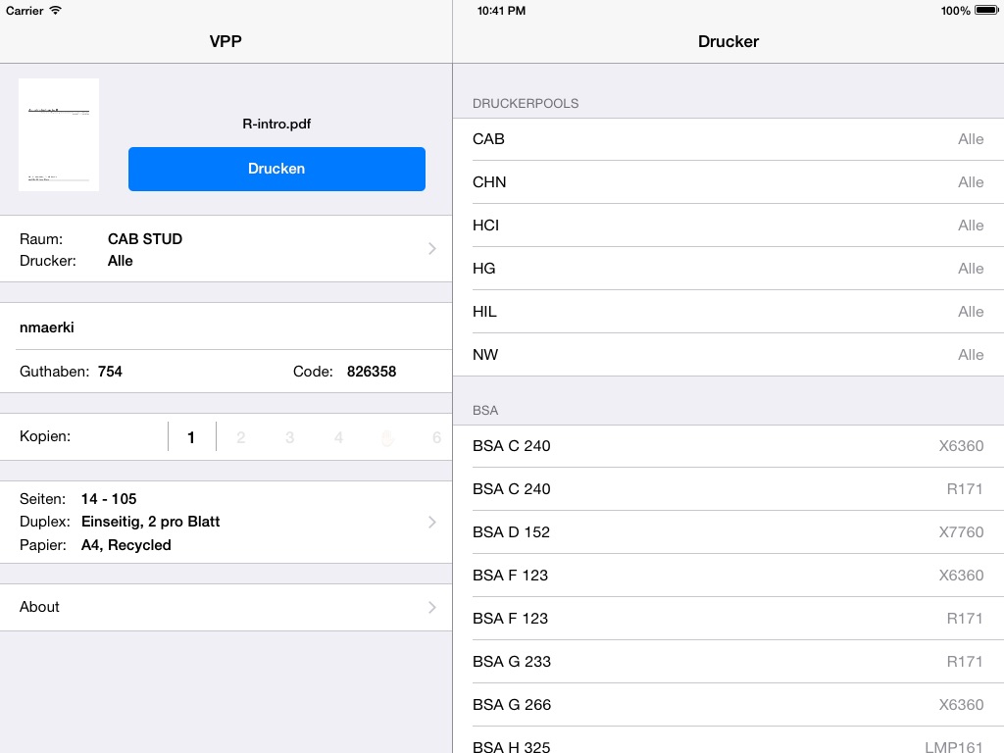Tap the Raum value CAB STUD
This screenshot has width=1004, height=753.
coord(145,239)
